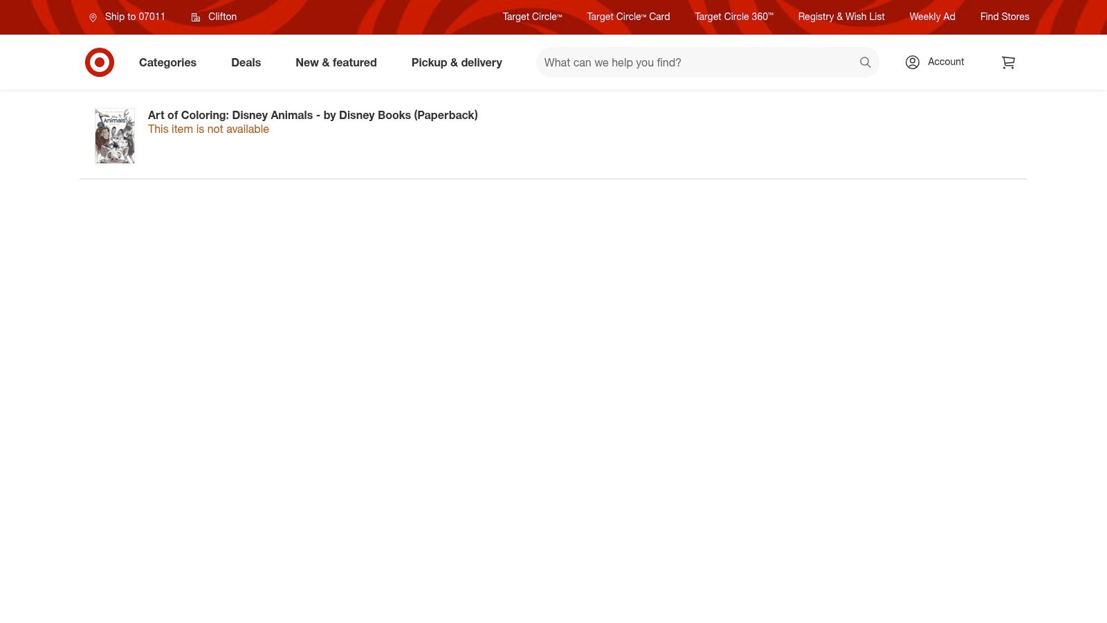Click the store building icon
1107x623 pixels.
click(x=196, y=17)
